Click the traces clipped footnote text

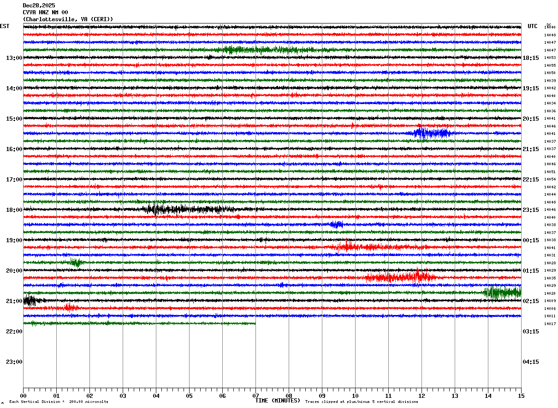[362, 402]
